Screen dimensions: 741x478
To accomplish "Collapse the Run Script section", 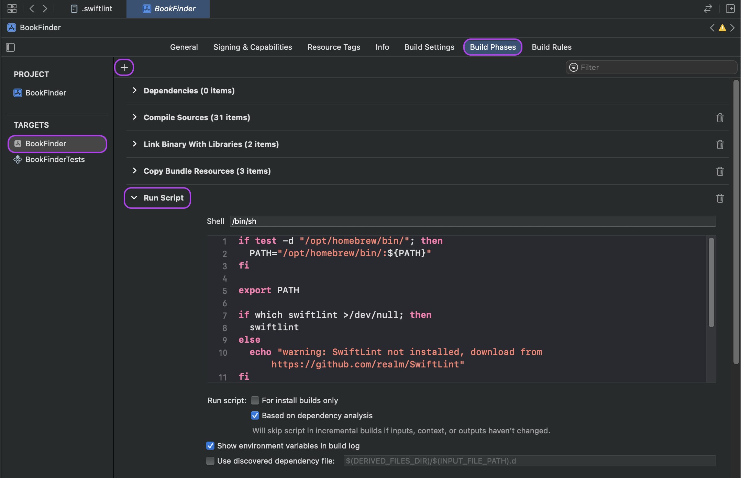I will click(134, 198).
